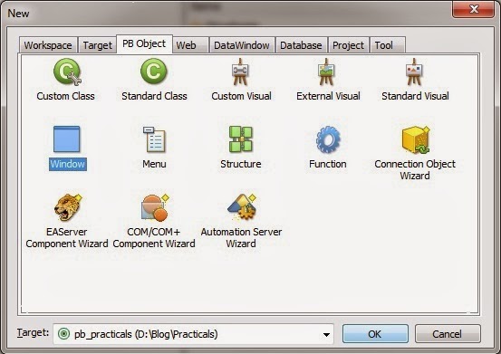Choose the Standard Class object icon

[154, 72]
